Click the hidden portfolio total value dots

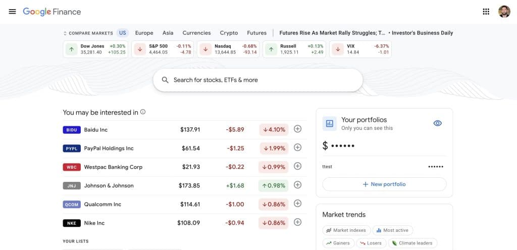(343, 145)
